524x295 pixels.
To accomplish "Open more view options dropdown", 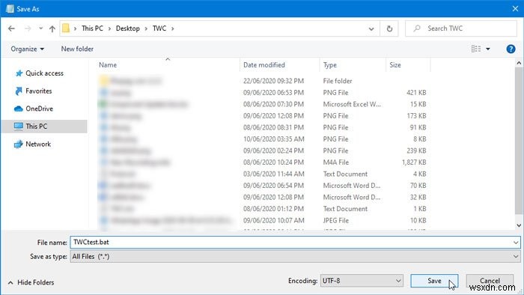I will click(488, 49).
